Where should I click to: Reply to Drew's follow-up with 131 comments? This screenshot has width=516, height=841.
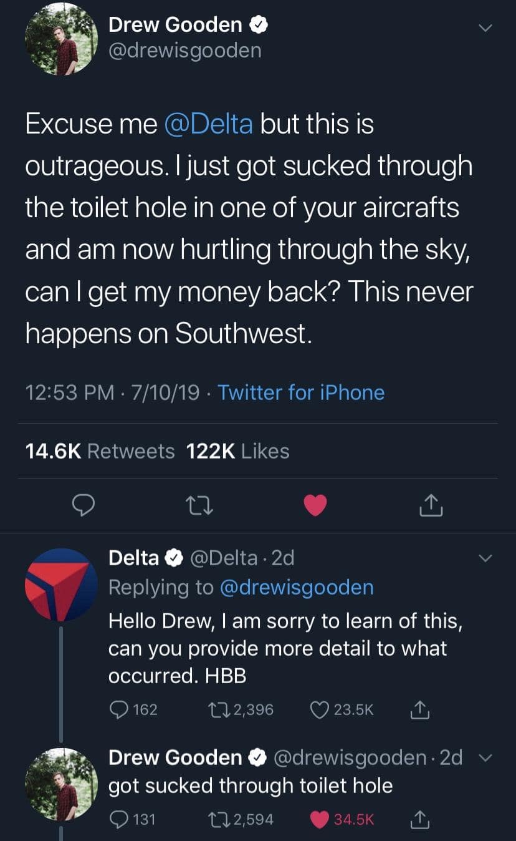[118, 819]
